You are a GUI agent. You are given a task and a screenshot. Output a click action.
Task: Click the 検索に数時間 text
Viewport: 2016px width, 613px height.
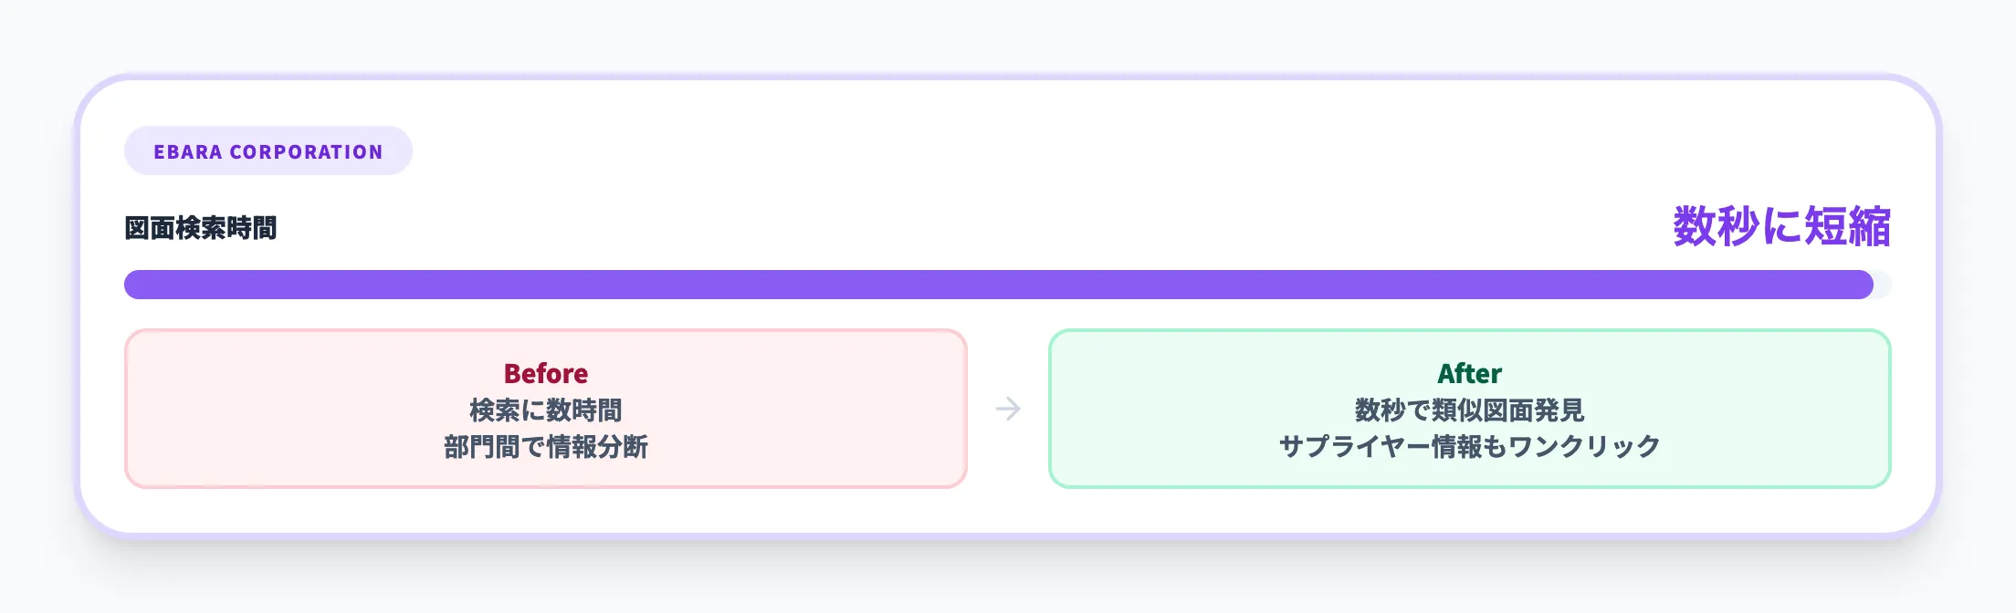546,410
